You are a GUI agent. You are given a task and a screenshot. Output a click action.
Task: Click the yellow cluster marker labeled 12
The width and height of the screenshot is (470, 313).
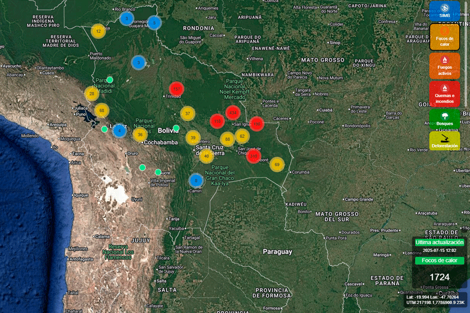pos(98,31)
